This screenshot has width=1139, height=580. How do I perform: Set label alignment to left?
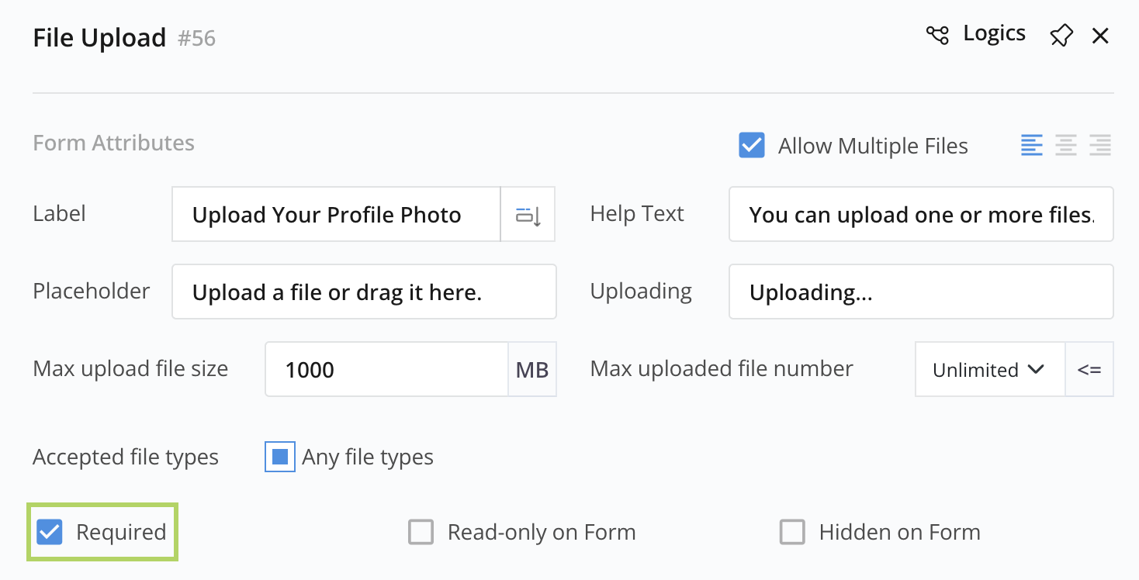coord(1032,145)
